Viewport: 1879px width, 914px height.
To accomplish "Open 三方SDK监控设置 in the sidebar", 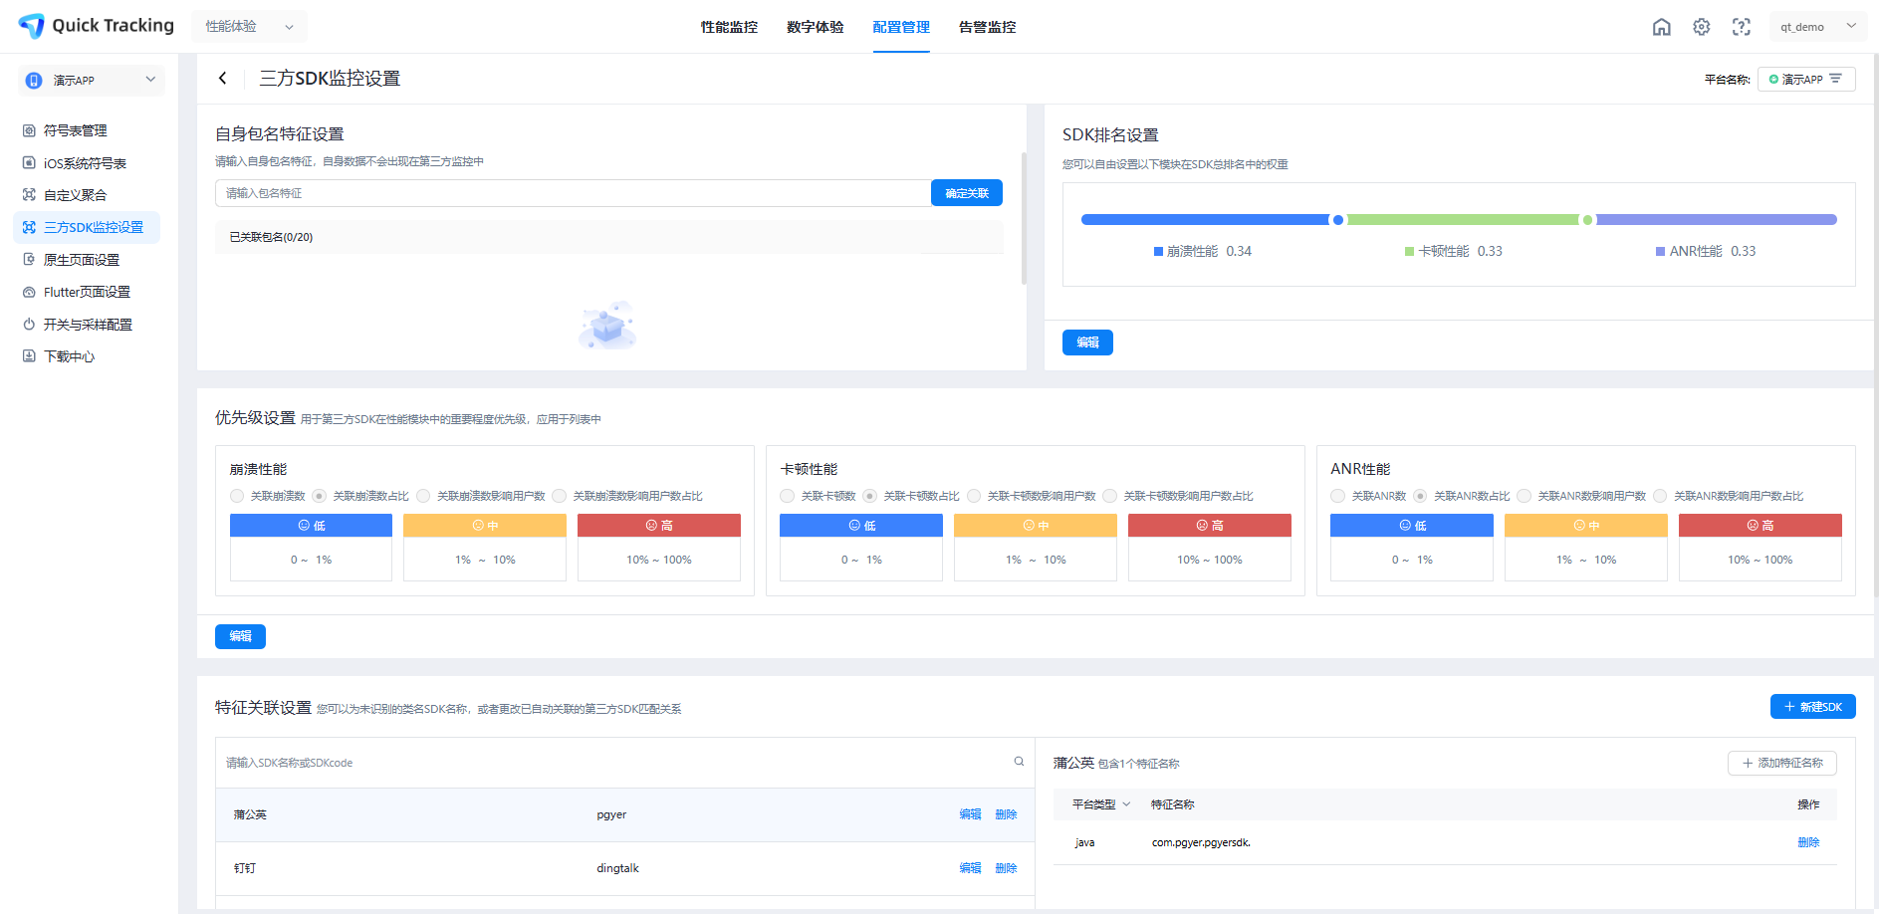I will point(87,227).
